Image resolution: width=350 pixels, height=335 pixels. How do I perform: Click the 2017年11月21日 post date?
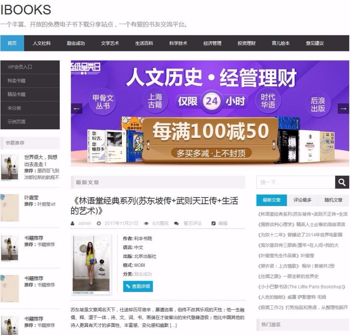coord(121,223)
